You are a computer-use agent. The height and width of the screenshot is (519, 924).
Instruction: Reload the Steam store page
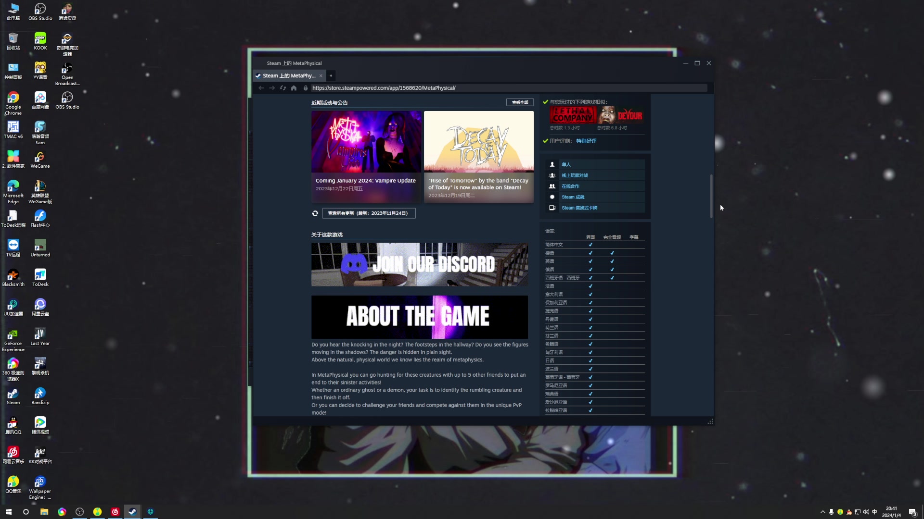pyautogui.click(x=283, y=88)
